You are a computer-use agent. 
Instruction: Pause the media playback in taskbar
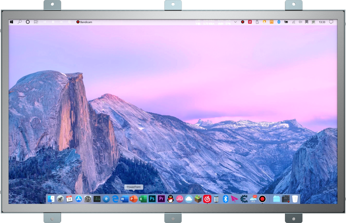pyautogui.click(x=53, y=22)
